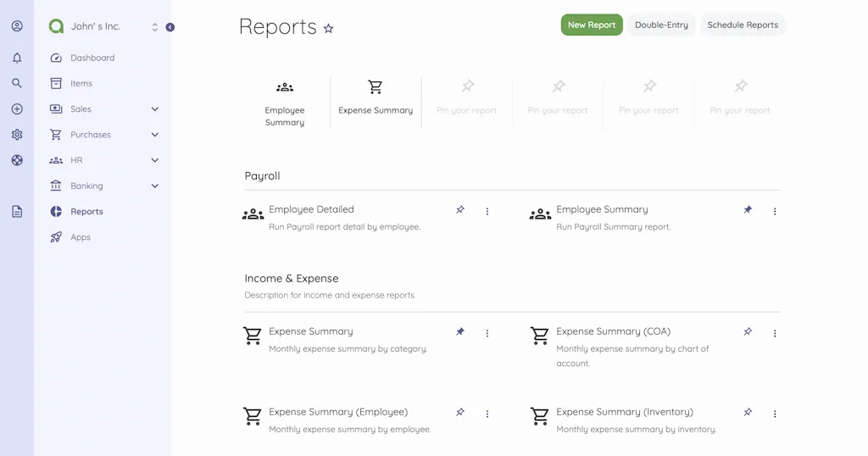Viewport: 868px width, 456px height.
Task: Open the John's Inc. company switcher
Action: pos(103,27)
